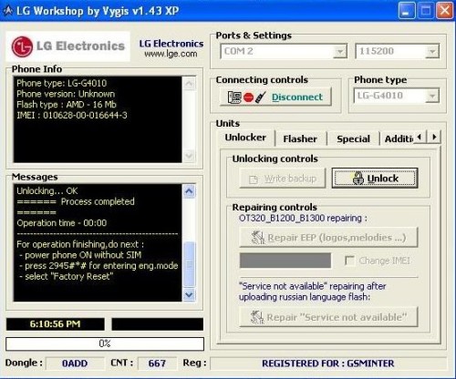Open the 115200 baud rate dropdown
This screenshot has width=456, height=379.
pos(432,52)
